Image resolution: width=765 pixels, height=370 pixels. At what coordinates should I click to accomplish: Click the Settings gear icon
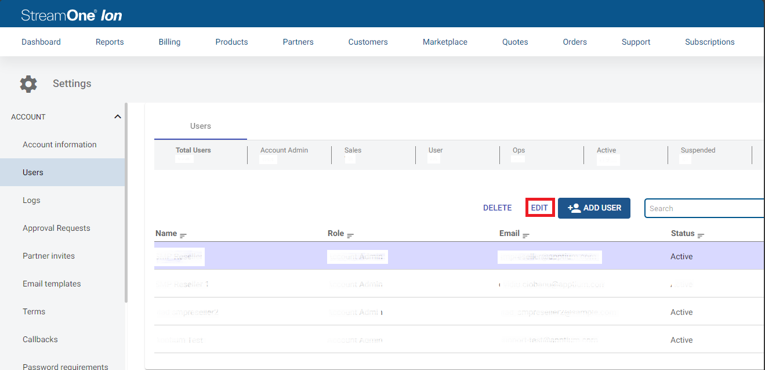click(x=28, y=84)
